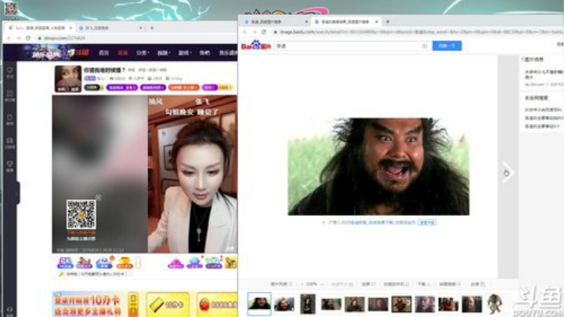Go forward in the Baidu image browser window

(255, 32)
